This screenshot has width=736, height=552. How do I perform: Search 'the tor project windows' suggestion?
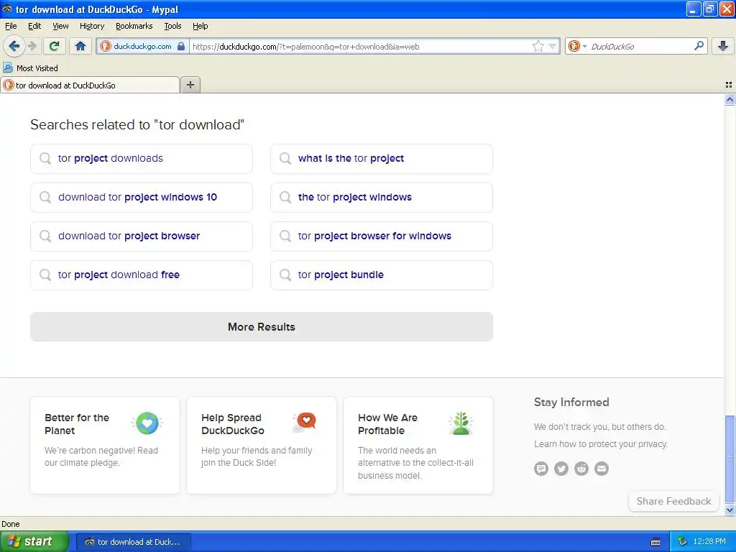pyautogui.click(x=381, y=198)
